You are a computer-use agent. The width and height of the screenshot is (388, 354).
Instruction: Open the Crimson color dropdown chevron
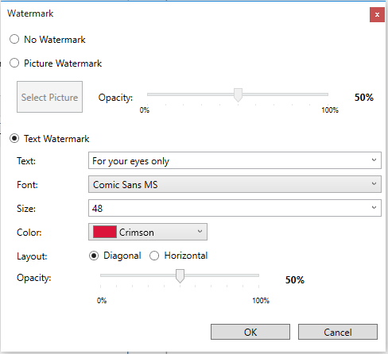click(200, 232)
